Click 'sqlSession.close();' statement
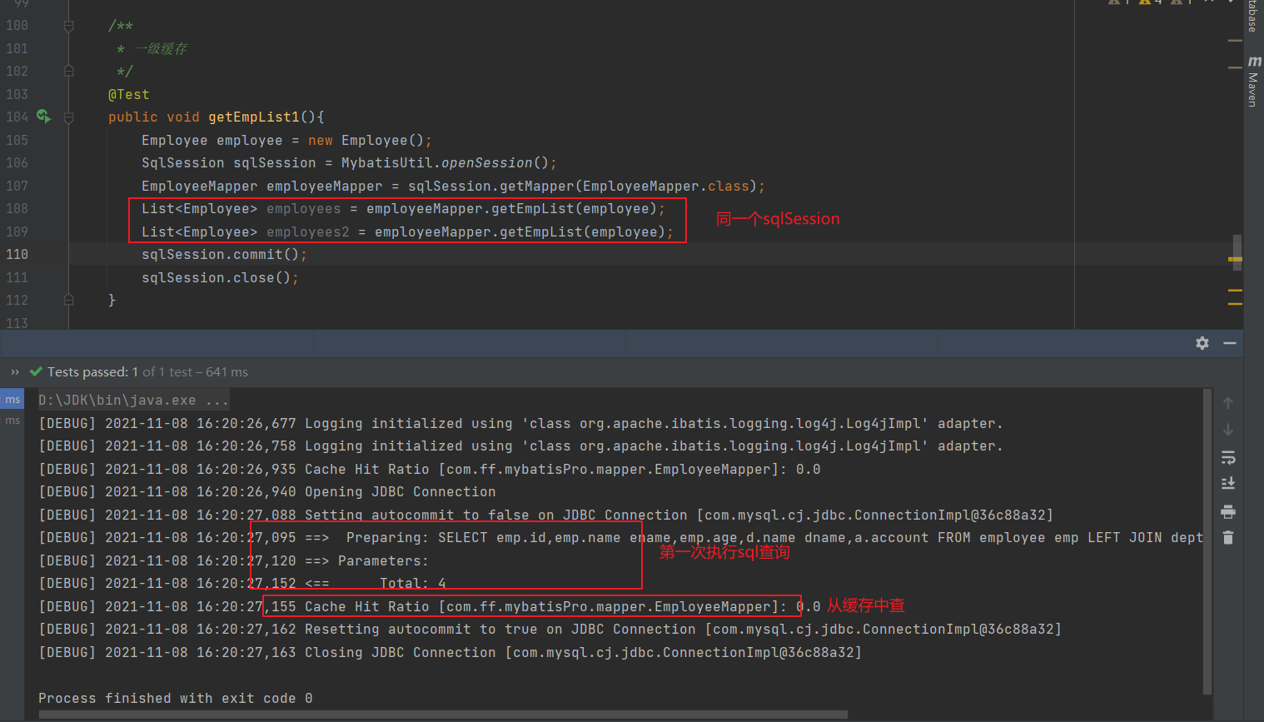The width and height of the screenshot is (1264, 722). click(x=221, y=278)
